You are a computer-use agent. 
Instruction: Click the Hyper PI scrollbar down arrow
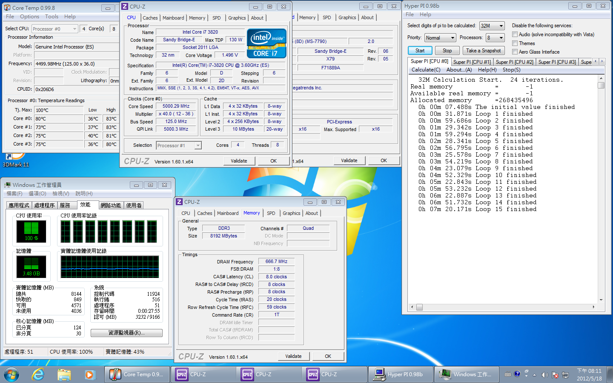[x=601, y=300]
